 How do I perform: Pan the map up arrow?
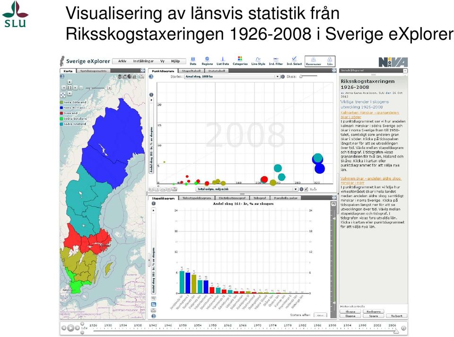(70, 82)
